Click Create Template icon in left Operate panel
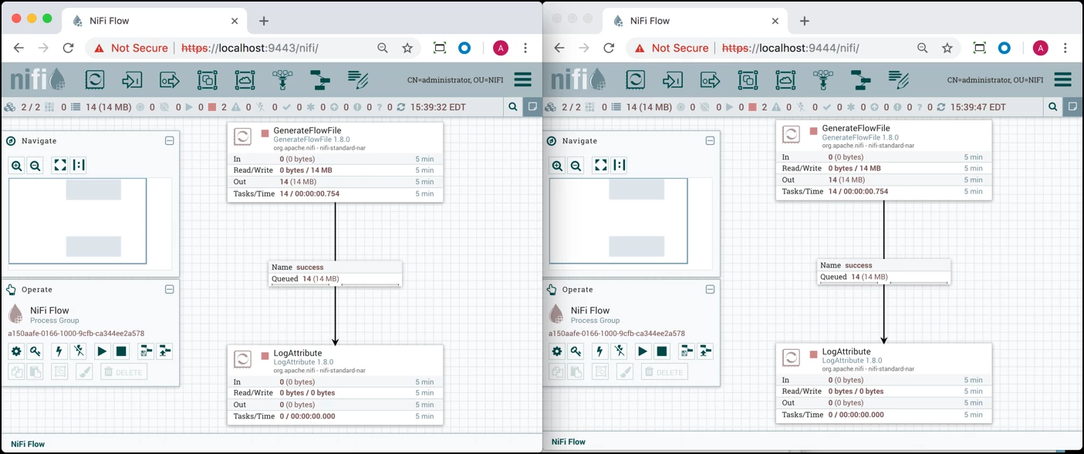 click(x=146, y=351)
